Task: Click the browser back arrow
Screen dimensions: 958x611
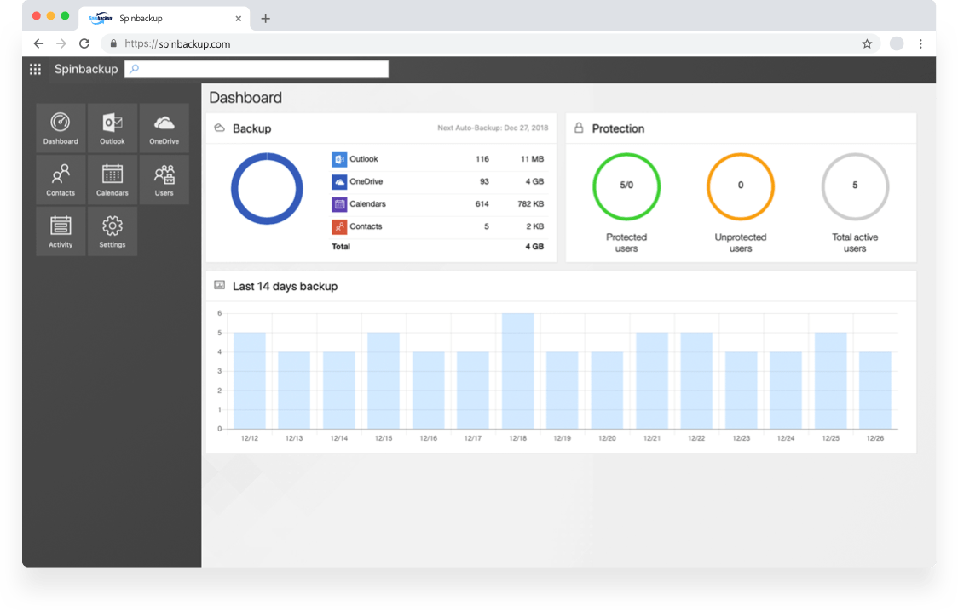Action: pyautogui.click(x=38, y=44)
